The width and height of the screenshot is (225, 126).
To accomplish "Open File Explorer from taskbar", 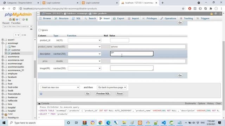I will pyautogui.click(x=124, y=123).
